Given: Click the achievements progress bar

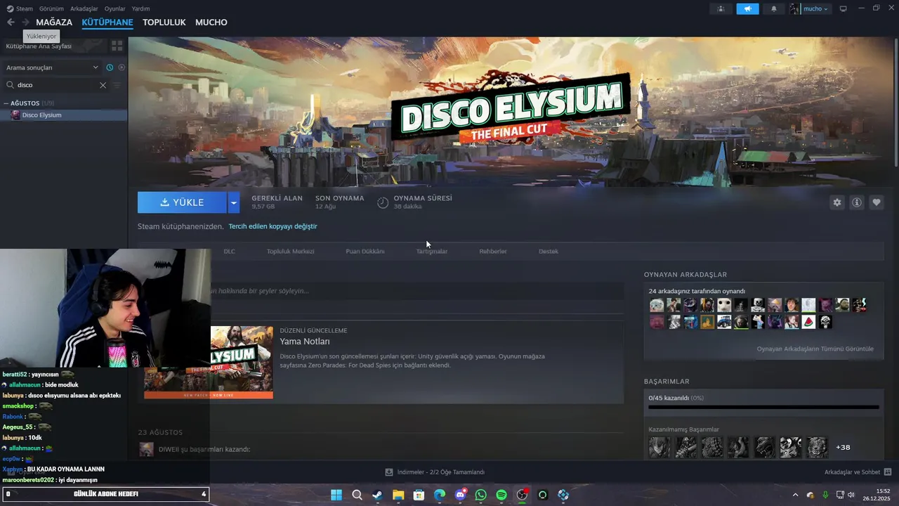Looking at the screenshot, I should 763,407.
